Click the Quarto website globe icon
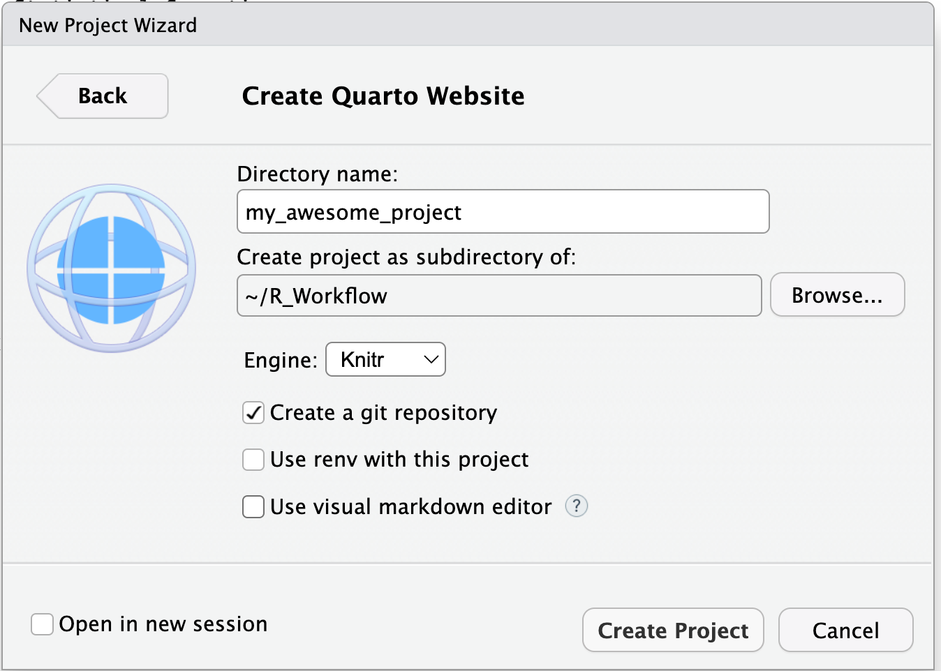The image size is (941, 671). 112,269
